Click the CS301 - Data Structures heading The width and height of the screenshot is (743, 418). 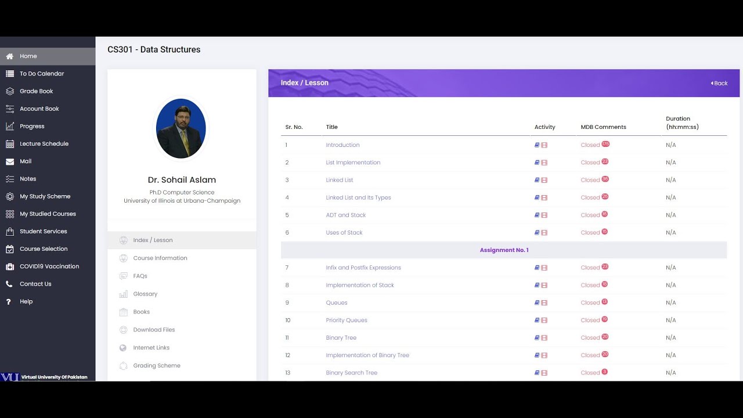click(x=154, y=49)
